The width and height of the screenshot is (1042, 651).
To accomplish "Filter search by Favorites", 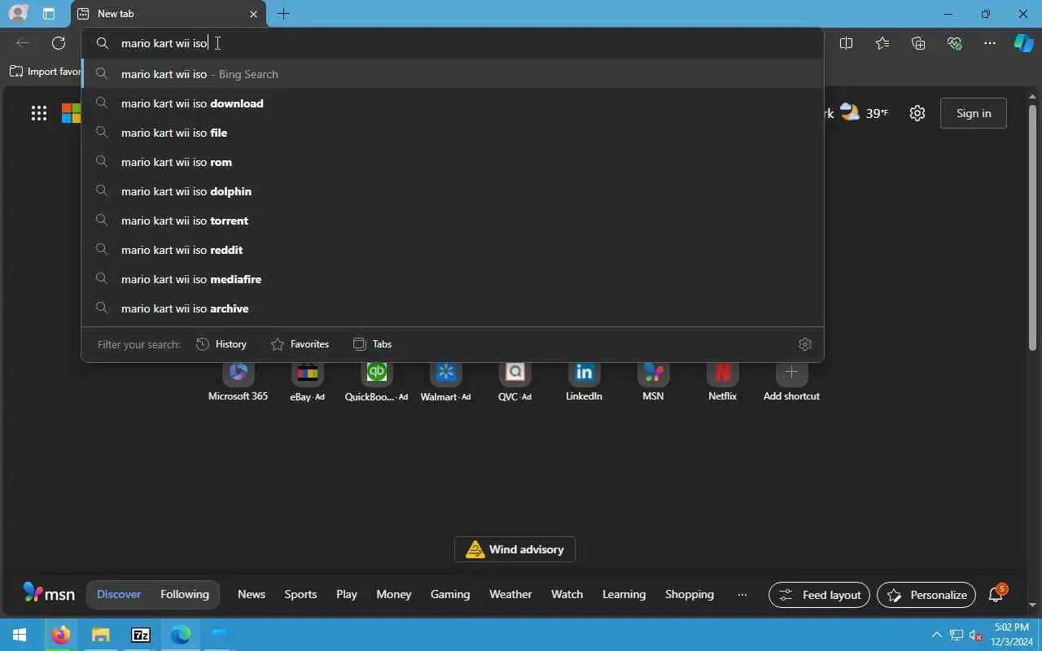I will tap(300, 344).
